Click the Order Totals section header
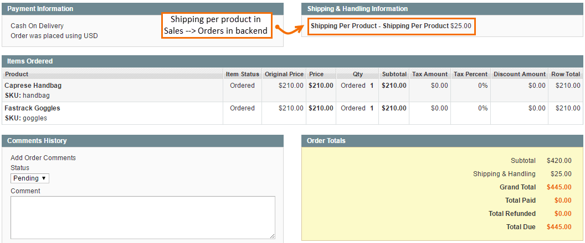The width and height of the screenshot is (585, 243). pyautogui.click(x=326, y=141)
